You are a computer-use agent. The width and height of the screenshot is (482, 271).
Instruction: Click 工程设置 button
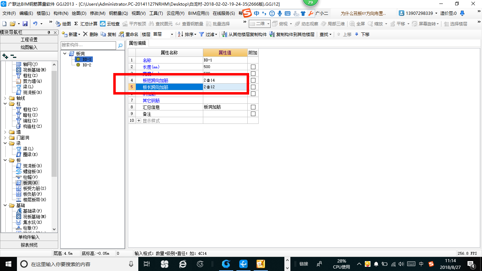click(29, 40)
